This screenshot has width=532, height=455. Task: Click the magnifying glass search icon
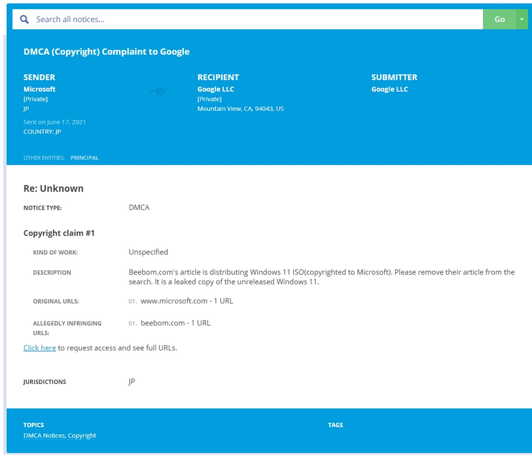[24, 19]
